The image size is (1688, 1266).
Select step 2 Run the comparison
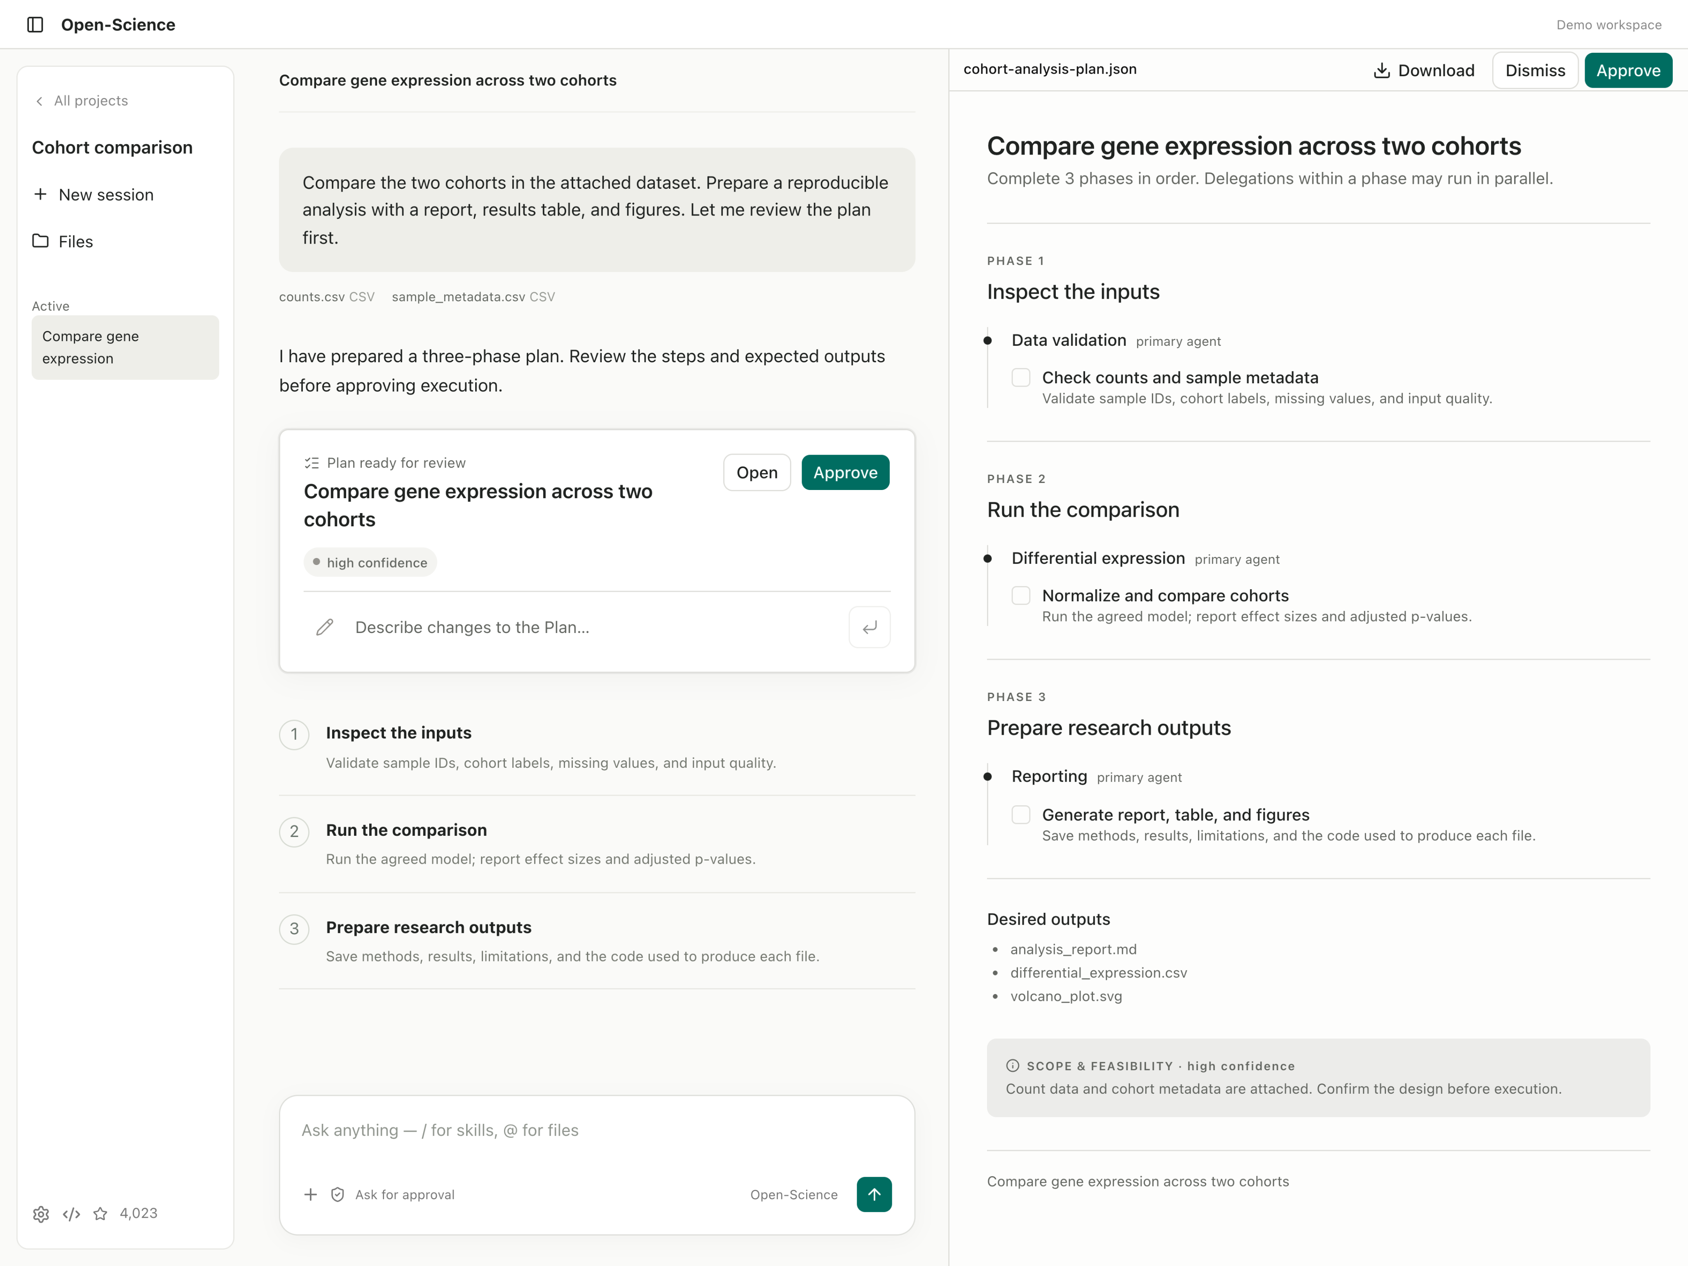[x=597, y=844]
